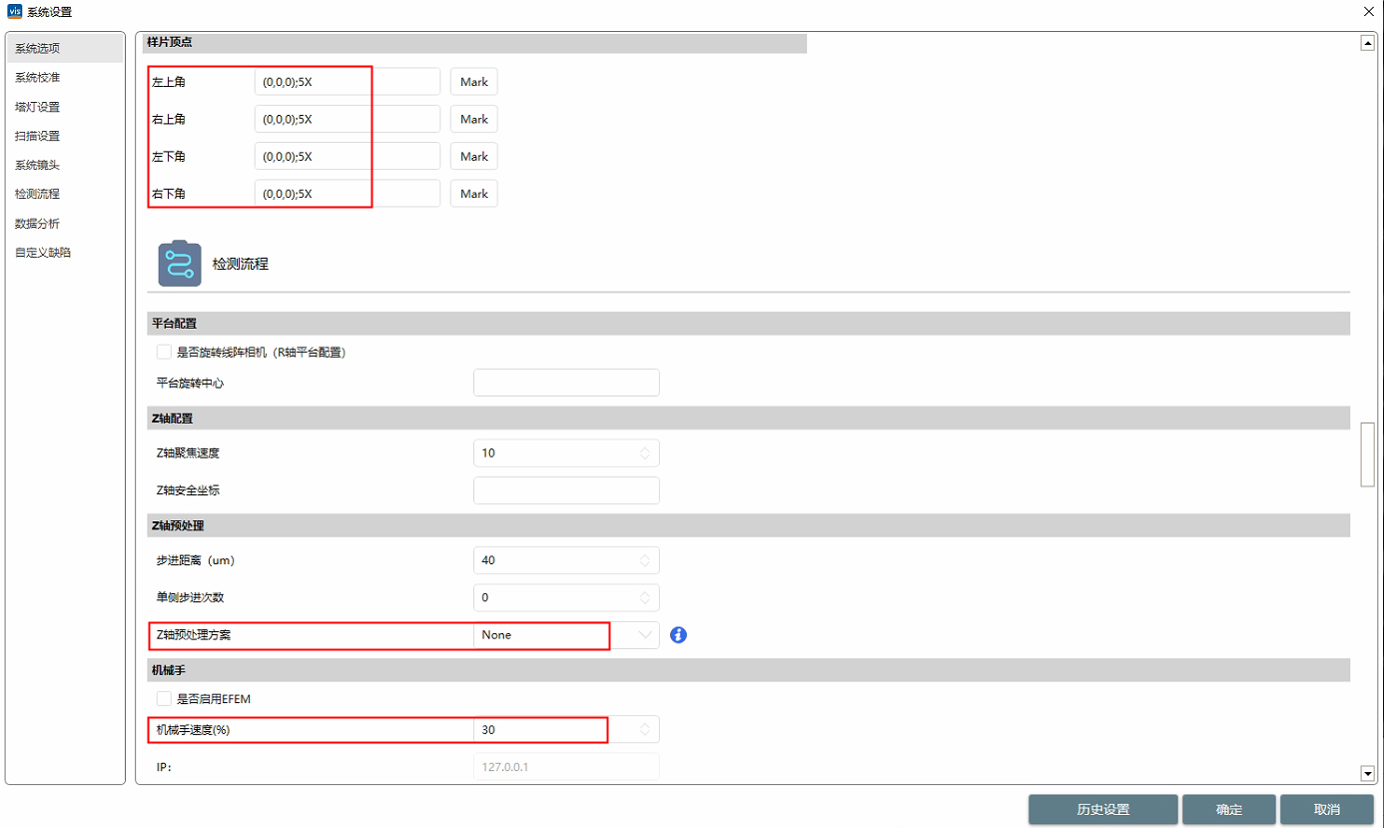Click spinner arrows on 单侧步进次数 field
The image size is (1384, 828).
click(x=645, y=597)
